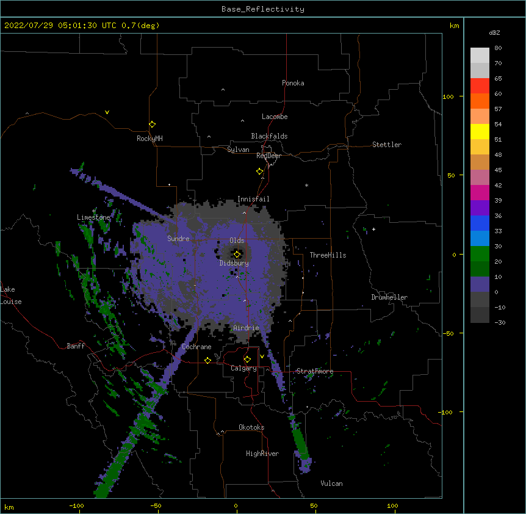Pick the yellow 51-54 dBZ legend swatch
Viewport: 526px width, 514px height.
pos(480,131)
